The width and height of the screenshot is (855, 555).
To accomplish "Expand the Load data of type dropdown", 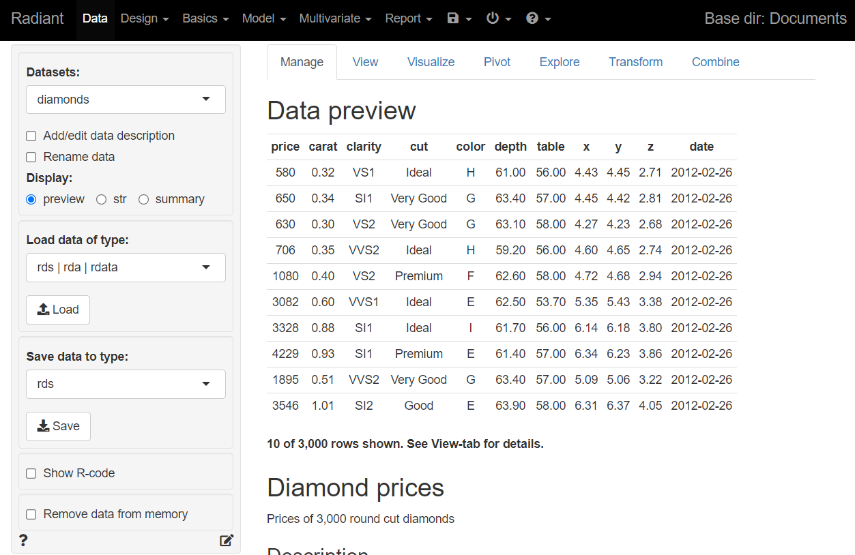I will pos(126,267).
